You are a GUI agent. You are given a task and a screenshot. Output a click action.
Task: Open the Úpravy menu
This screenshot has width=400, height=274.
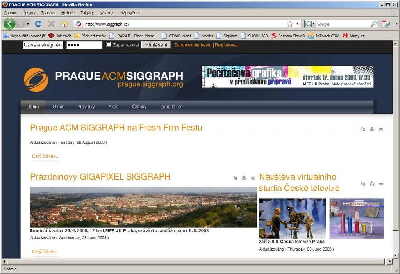point(29,13)
